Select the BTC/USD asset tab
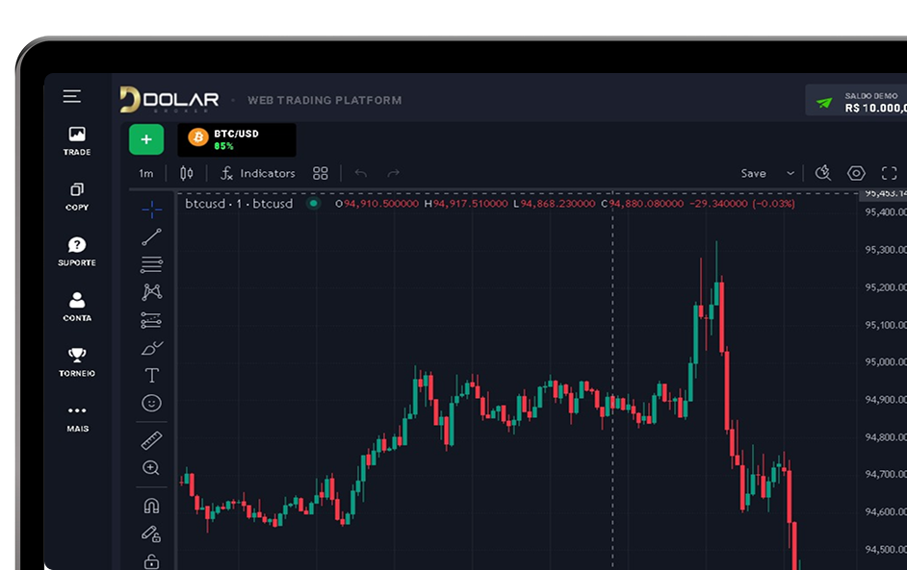The image size is (907, 570). (237, 139)
